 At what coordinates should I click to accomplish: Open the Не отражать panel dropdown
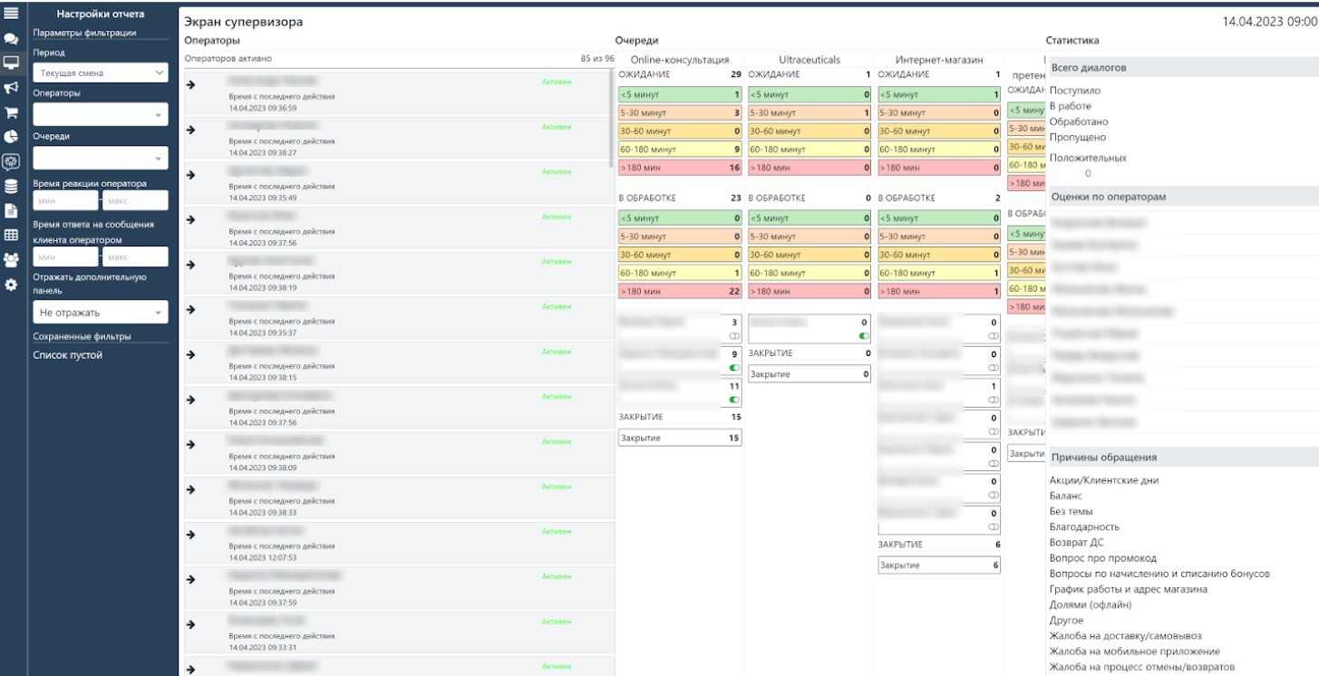click(101, 313)
